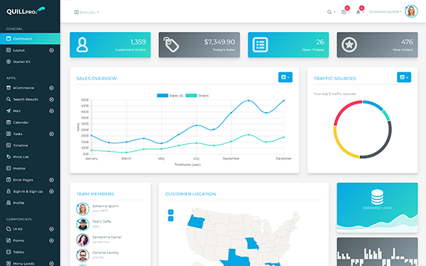Expand the UI Kit submenu
426x266 pixels.
point(51,229)
